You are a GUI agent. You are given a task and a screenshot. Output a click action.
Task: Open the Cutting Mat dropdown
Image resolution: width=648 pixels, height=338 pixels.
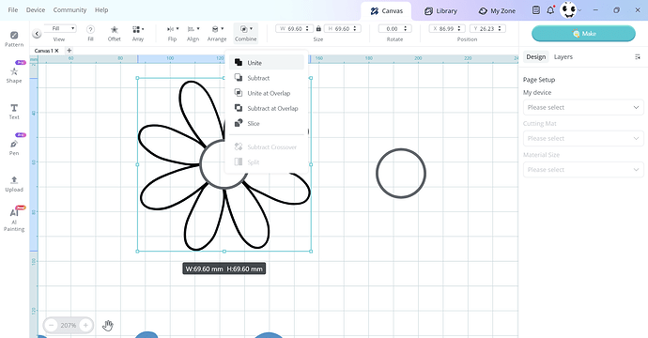click(x=583, y=138)
